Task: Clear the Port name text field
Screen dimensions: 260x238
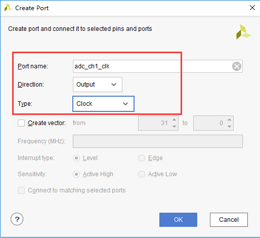Action: pos(237,66)
